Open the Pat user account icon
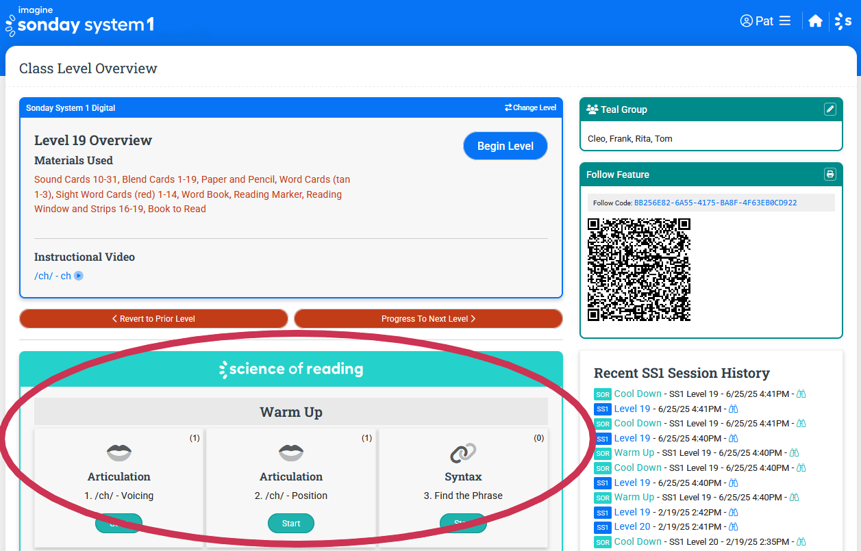Screen dimensions: 861x551 (747, 21)
